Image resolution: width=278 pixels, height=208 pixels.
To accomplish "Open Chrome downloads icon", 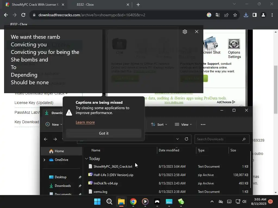I will coord(246,15).
